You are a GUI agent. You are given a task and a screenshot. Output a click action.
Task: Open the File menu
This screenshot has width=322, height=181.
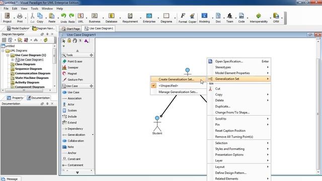(6, 9)
